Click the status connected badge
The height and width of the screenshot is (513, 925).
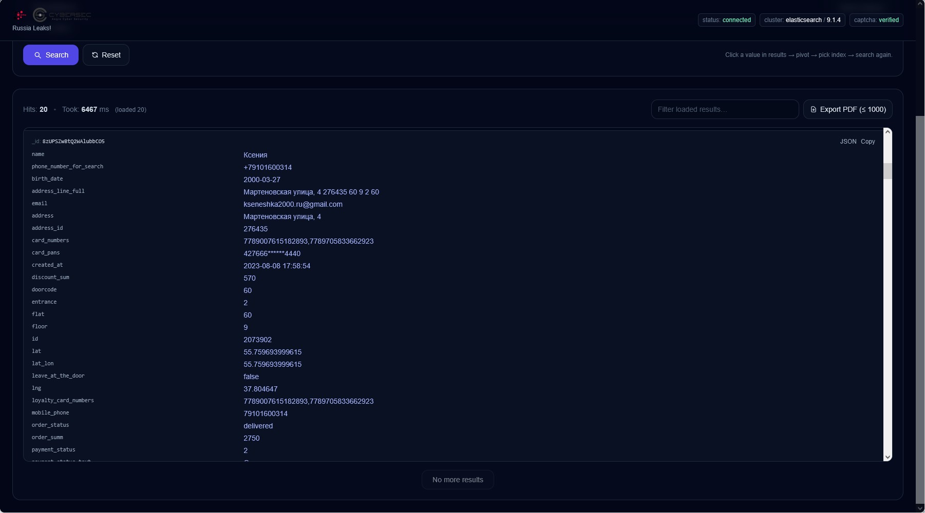pyautogui.click(x=726, y=20)
